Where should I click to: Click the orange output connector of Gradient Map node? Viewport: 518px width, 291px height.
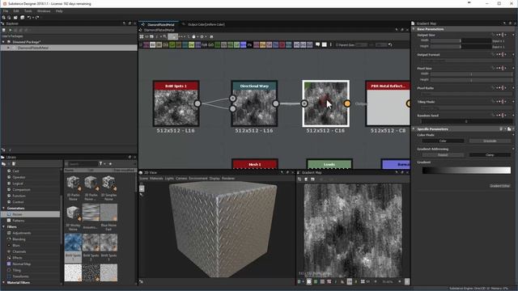pyautogui.click(x=347, y=103)
